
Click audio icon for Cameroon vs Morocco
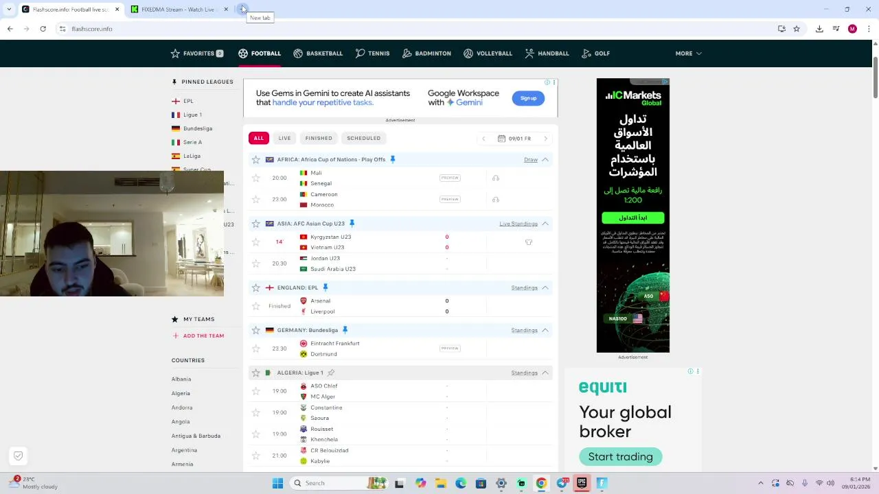tap(496, 200)
